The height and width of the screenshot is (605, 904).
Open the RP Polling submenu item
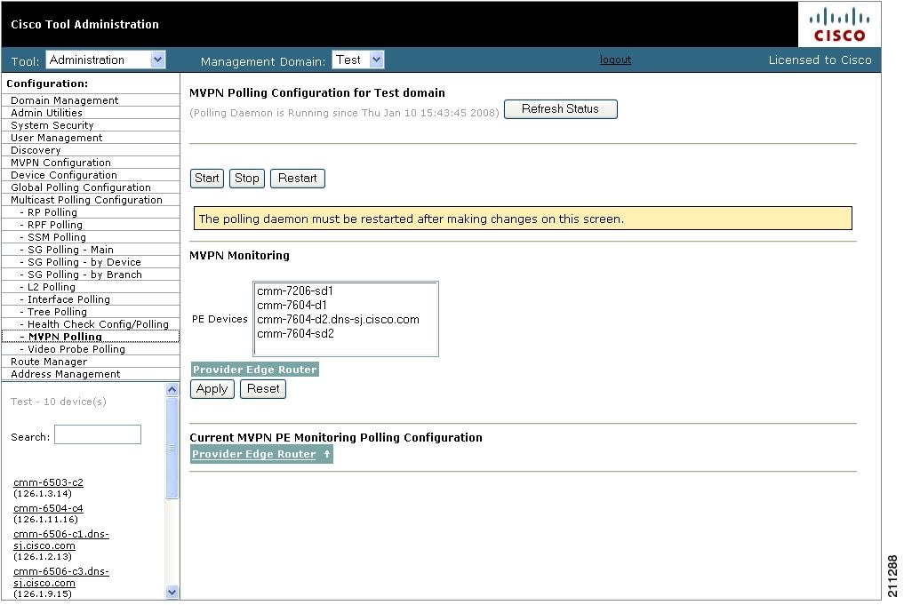click(x=52, y=212)
